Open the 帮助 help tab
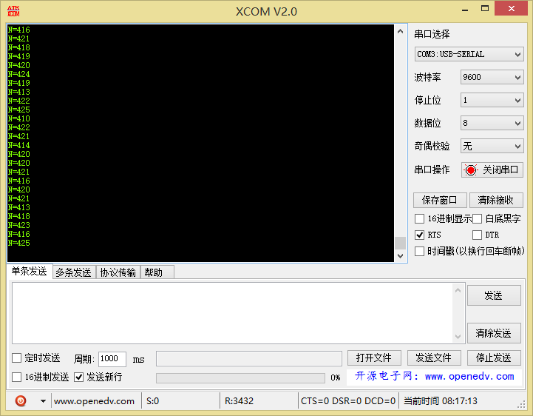Screen dimensions: 533x416 [157, 272]
